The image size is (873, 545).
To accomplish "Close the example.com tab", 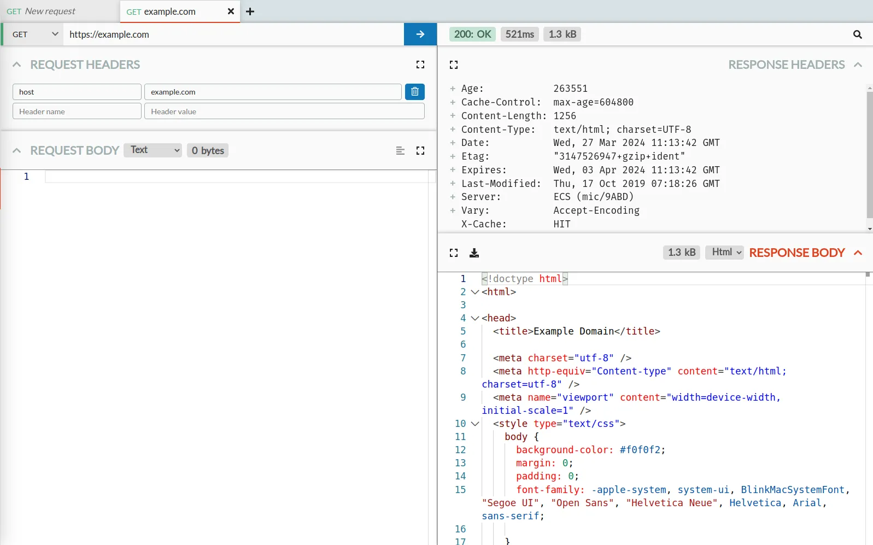I will click(231, 11).
